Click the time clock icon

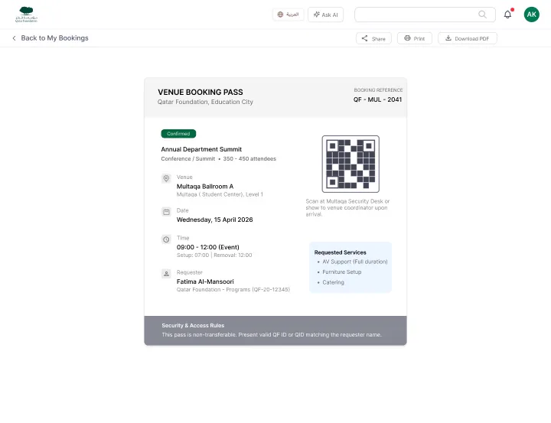click(x=166, y=239)
